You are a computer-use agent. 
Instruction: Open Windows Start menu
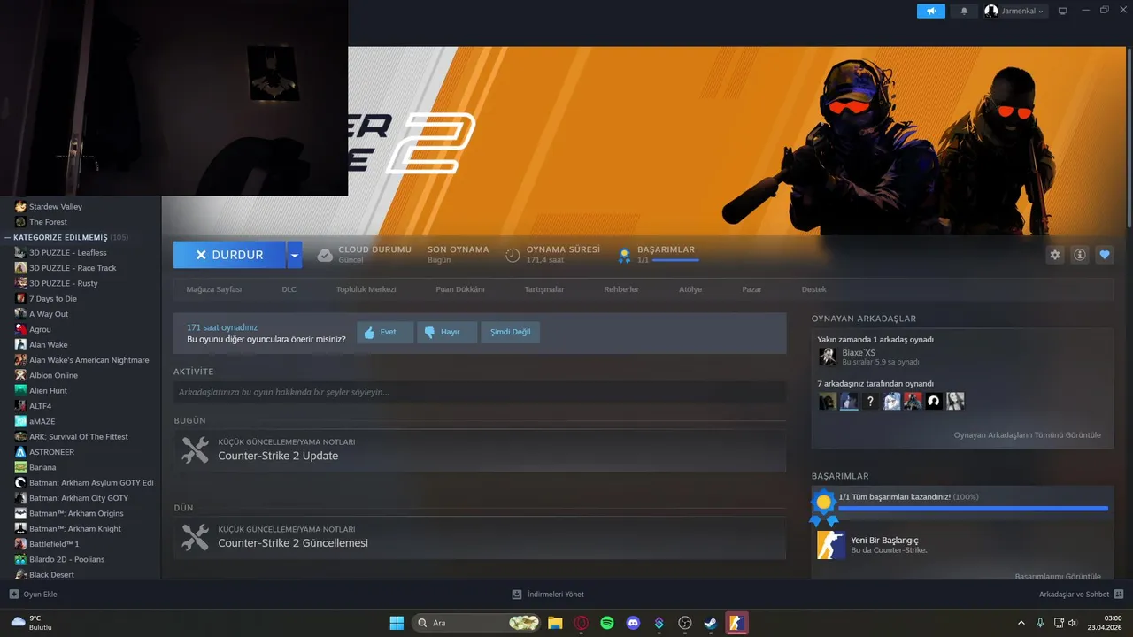[397, 623]
